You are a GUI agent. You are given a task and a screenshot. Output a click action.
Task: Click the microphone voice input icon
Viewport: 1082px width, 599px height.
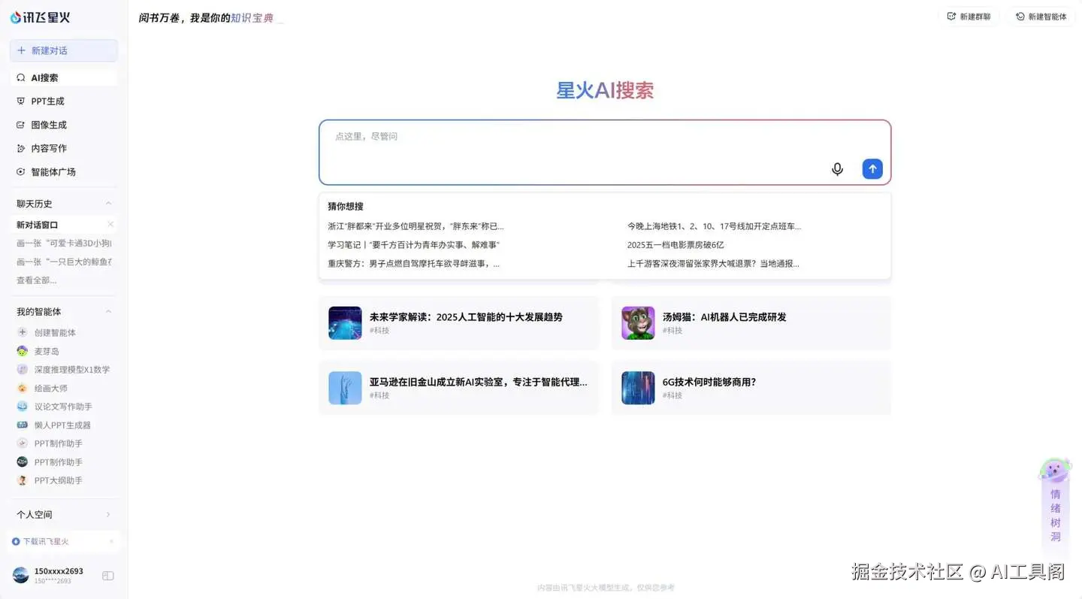point(837,169)
